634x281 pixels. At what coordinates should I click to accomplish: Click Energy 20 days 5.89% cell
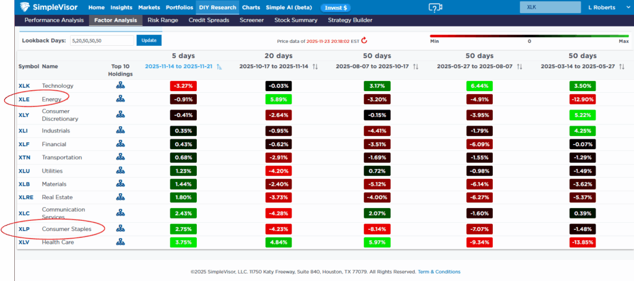pos(279,99)
